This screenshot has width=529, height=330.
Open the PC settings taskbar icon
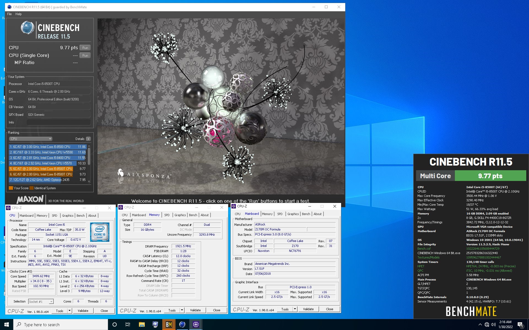(155, 324)
